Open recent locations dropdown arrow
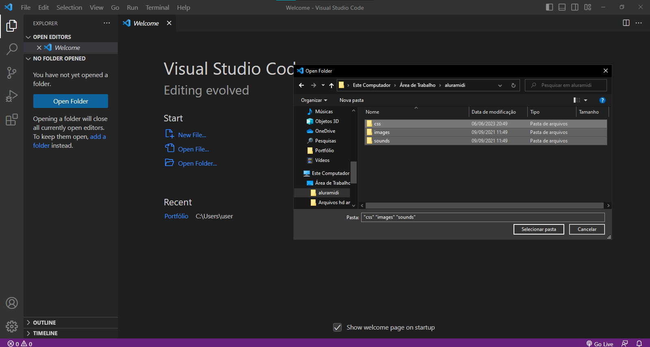 pos(323,85)
